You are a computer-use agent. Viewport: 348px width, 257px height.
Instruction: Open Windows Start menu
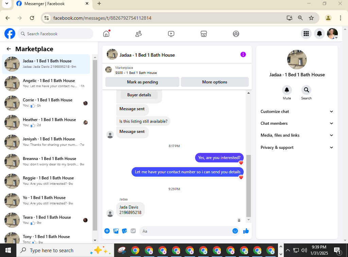click(8, 250)
